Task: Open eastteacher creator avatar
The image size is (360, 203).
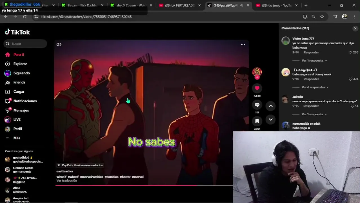Action: point(257,72)
